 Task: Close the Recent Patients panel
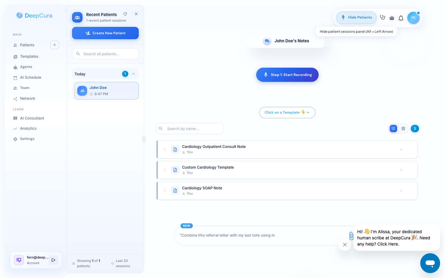136,14
